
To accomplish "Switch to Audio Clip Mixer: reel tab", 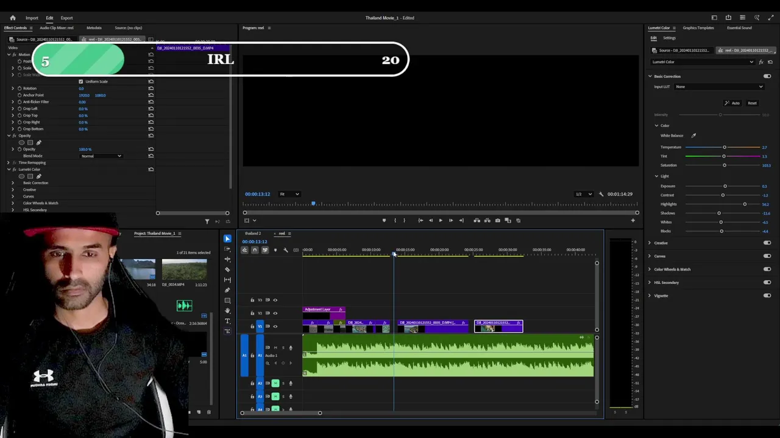I will coord(57,28).
